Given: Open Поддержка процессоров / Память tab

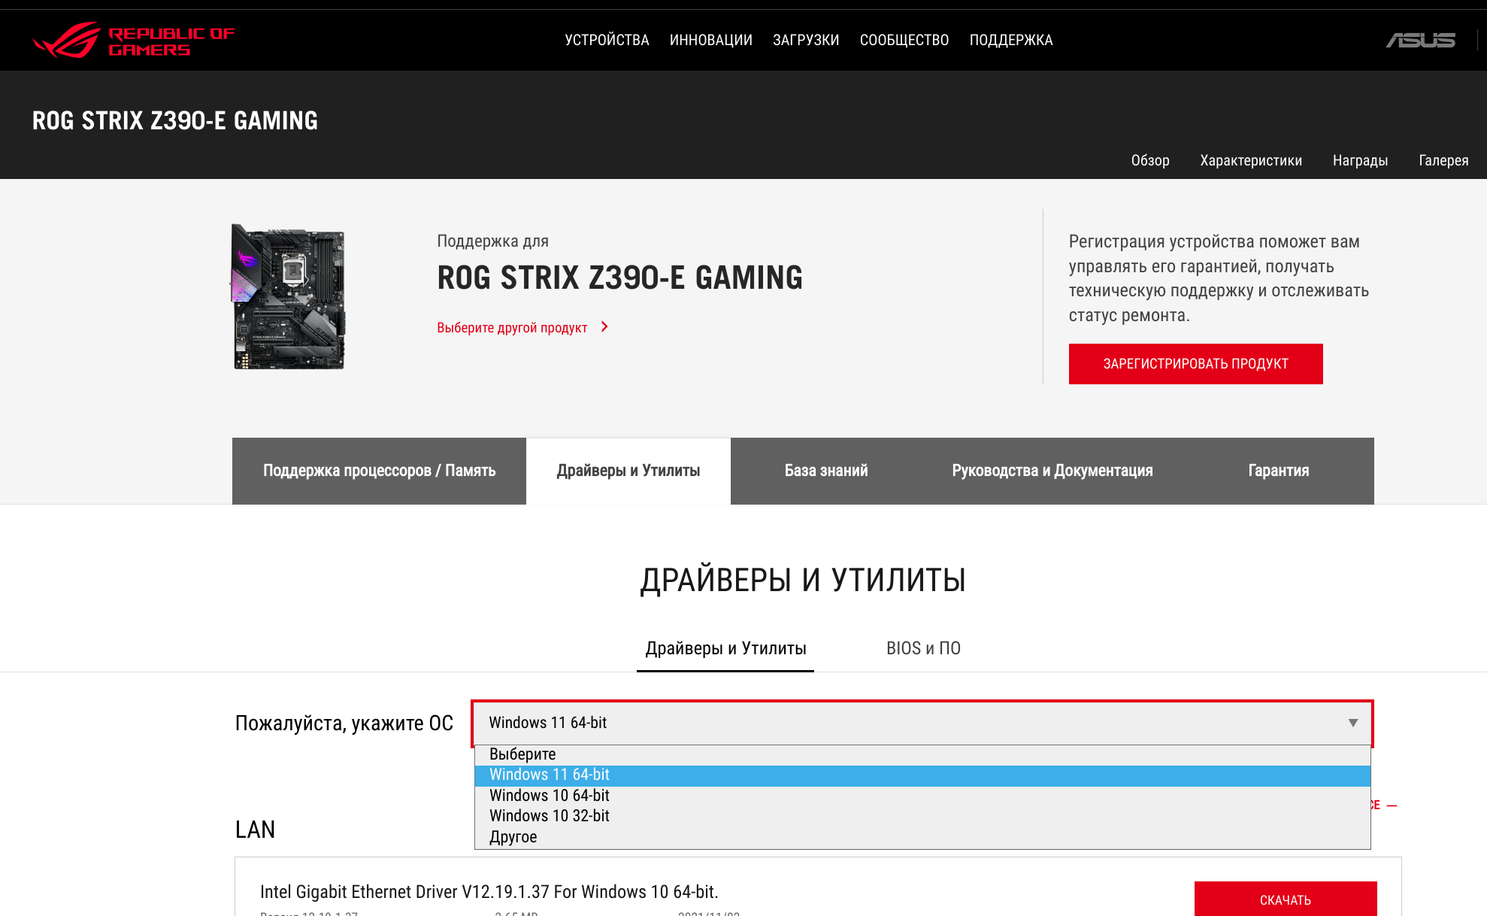Looking at the screenshot, I should 379,471.
